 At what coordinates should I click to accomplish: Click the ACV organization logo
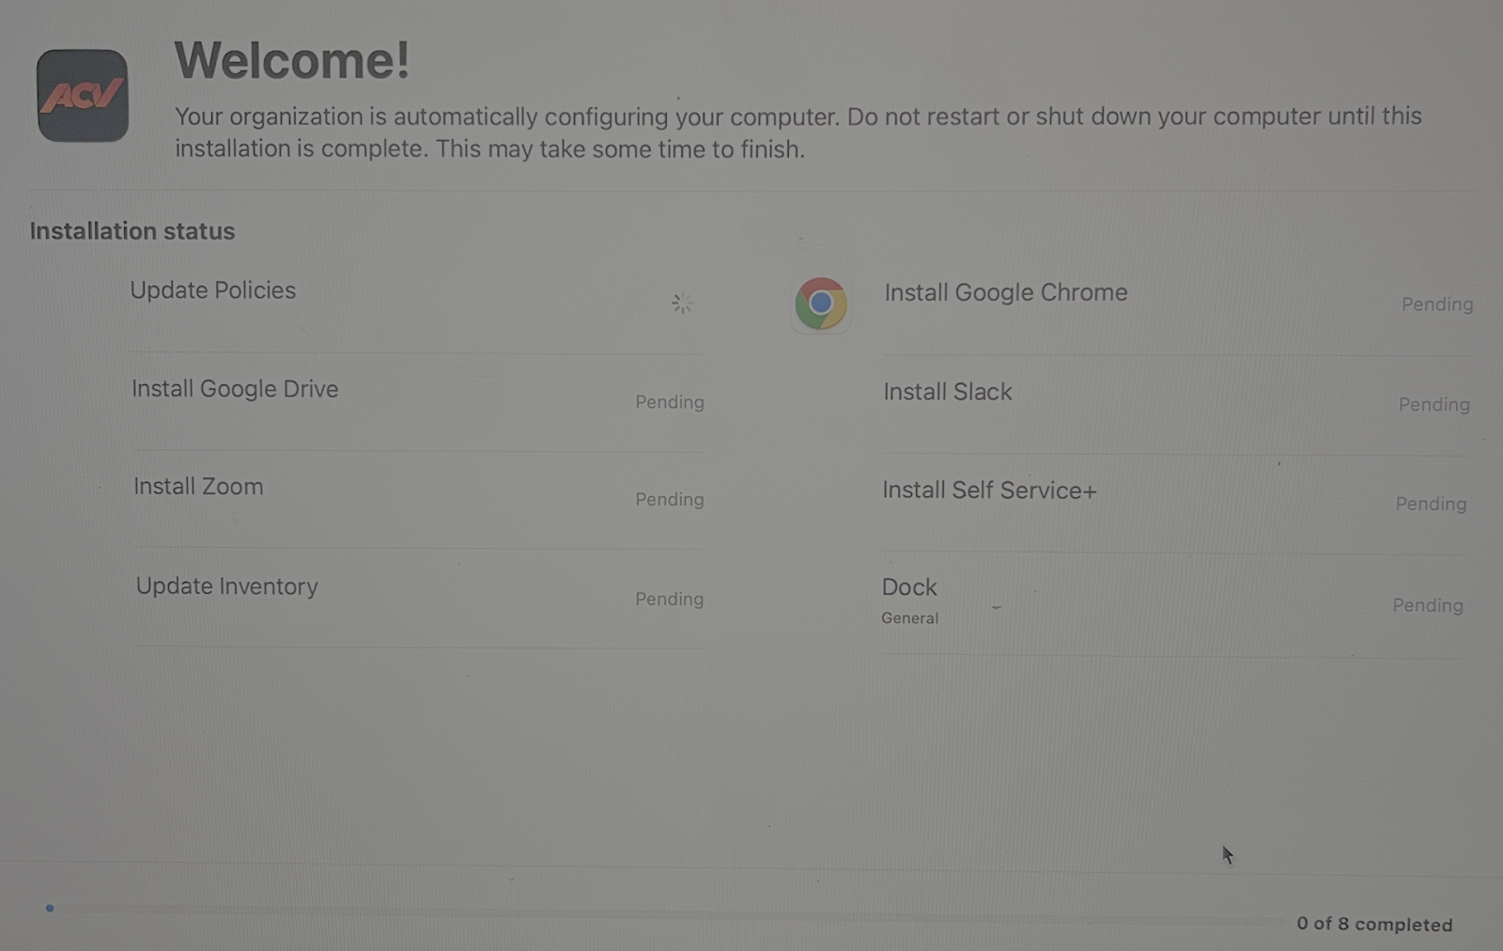pyautogui.click(x=83, y=96)
